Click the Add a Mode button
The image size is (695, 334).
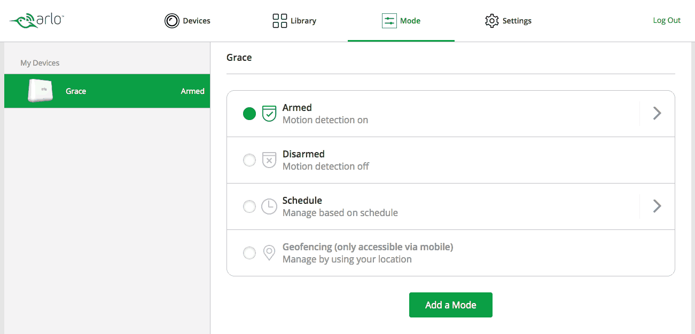pos(451,305)
